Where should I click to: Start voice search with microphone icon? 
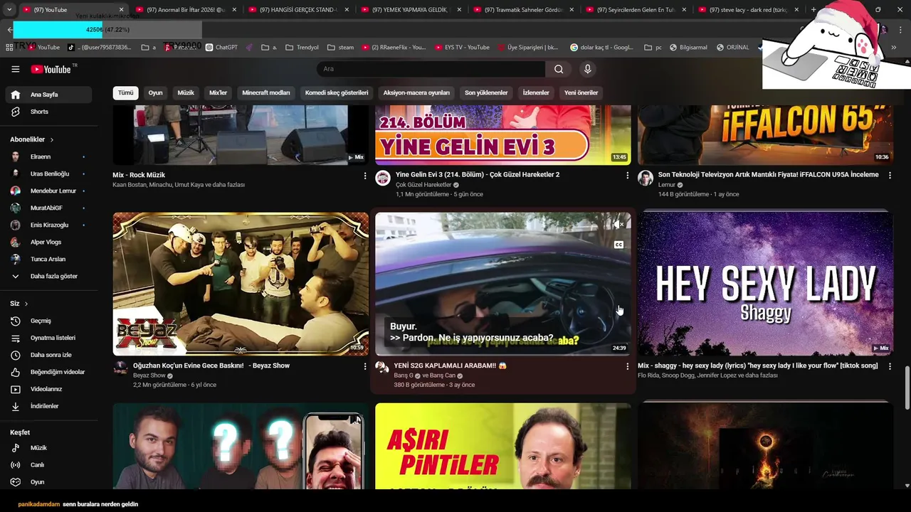[x=587, y=69]
